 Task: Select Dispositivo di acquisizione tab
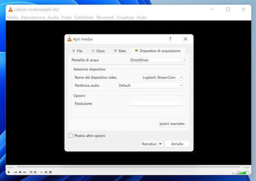(158, 51)
